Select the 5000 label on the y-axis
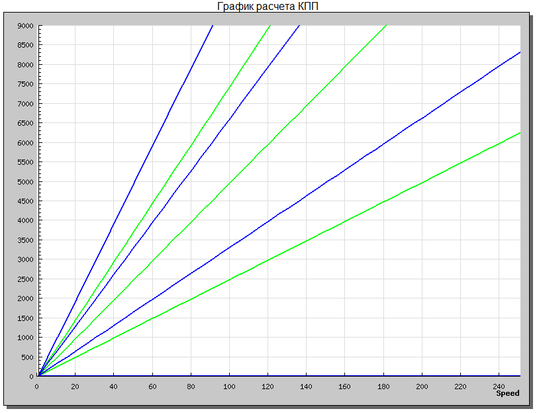This screenshot has height=413, width=539. [25, 181]
